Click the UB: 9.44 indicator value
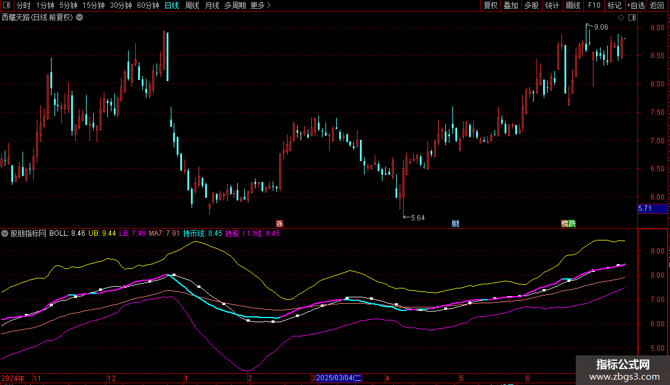 102,233
